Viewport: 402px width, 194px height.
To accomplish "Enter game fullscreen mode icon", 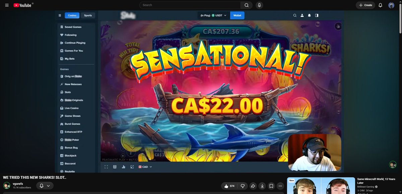I will 106,167.
